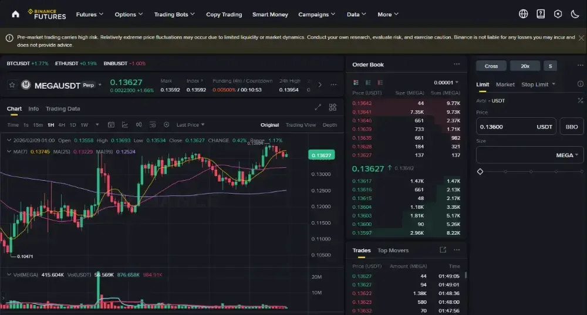Switch to the Trading Data tab
587x315 pixels.
63,109
